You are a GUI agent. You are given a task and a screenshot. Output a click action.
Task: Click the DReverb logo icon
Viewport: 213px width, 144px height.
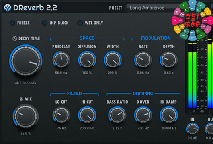point(8,8)
